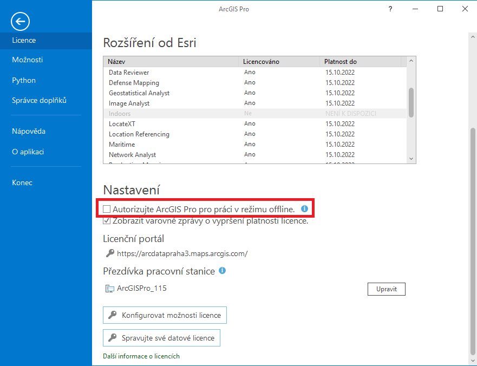Click the Ano value for Maritime
Screen dimensions: 477x366
(250, 144)
